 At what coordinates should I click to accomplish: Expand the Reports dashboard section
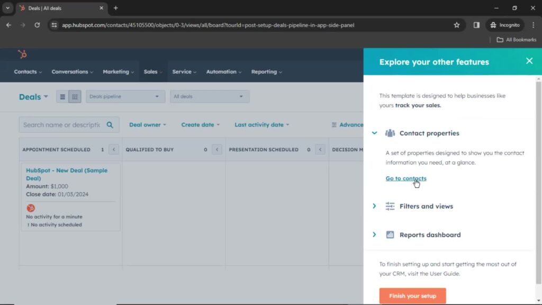374,235
